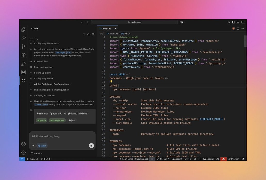The image size is (266, 180).
Task: Click Kenn Ejima git blame status item
Action: [x=133, y=159]
